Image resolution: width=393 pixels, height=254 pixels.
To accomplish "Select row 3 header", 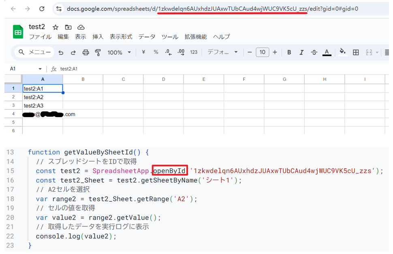I will [13, 105].
